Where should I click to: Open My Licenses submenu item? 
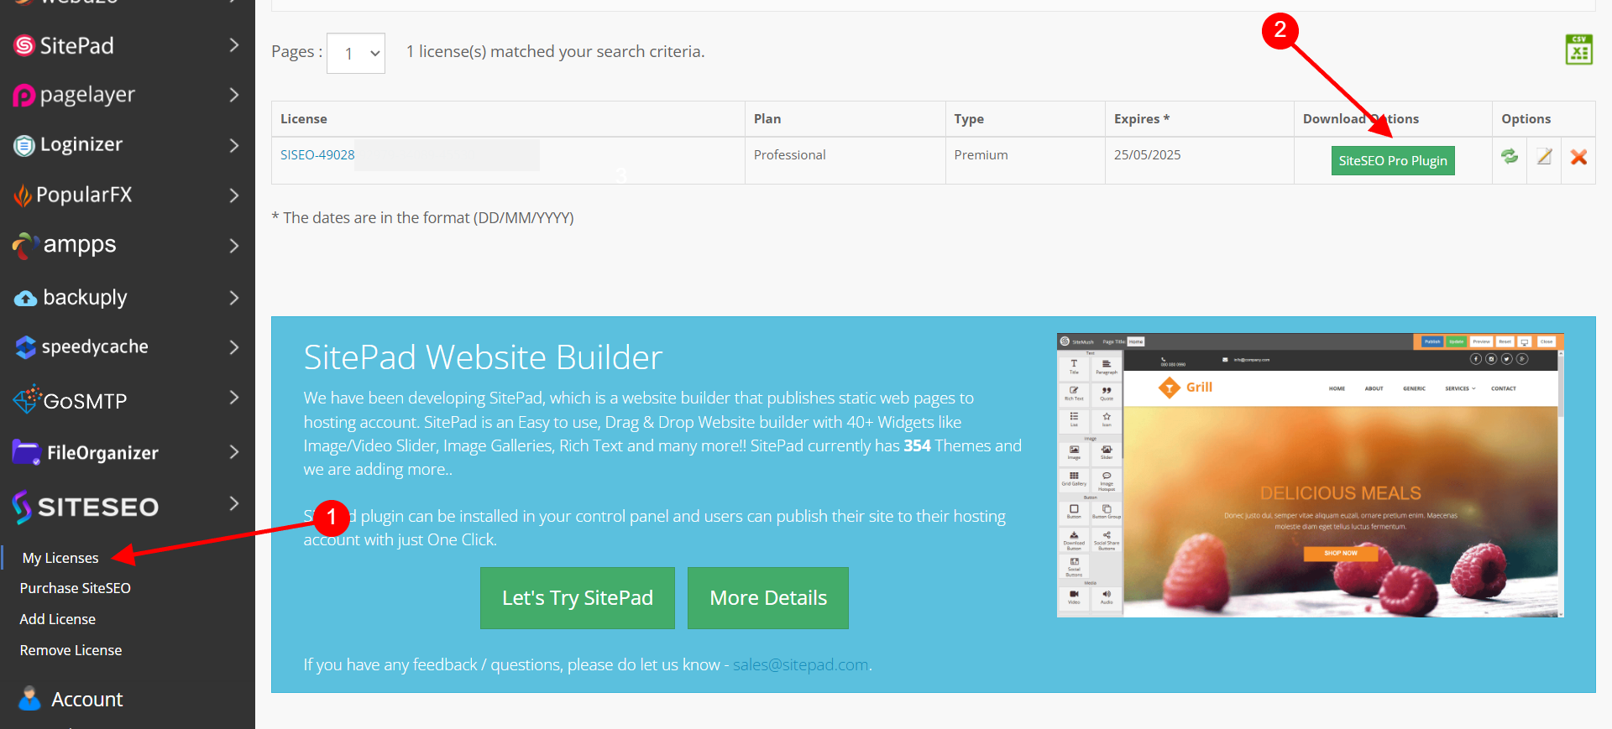click(60, 558)
